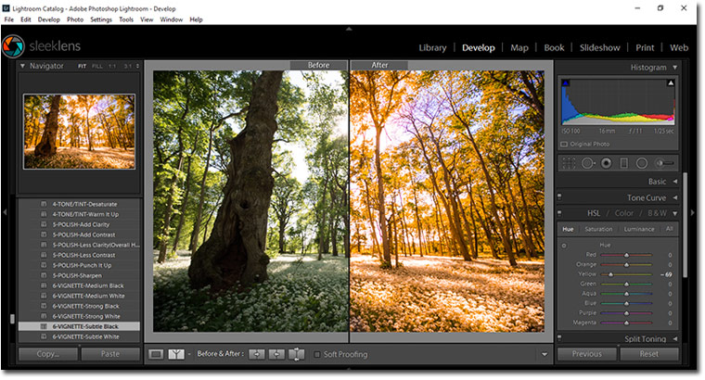Open the Saturation tab in HSL

point(598,229)
